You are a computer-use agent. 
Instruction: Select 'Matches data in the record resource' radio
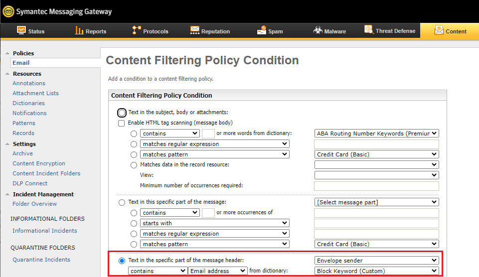tap(134, 165)
